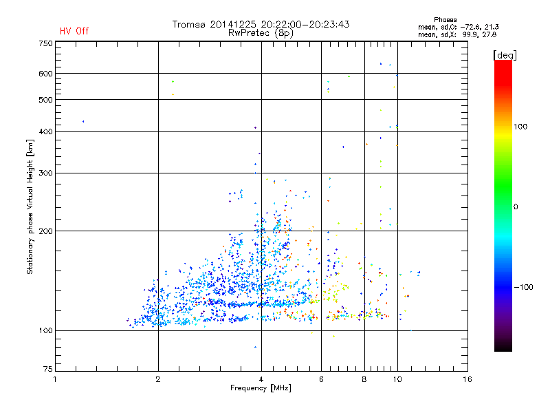
Task: Select the plot title 'Tromsø 20141225 20:22:00-20:23:43'
Action: (x=261, y=24)
